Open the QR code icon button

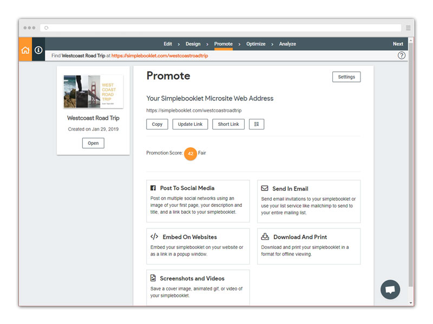(257, 124)
